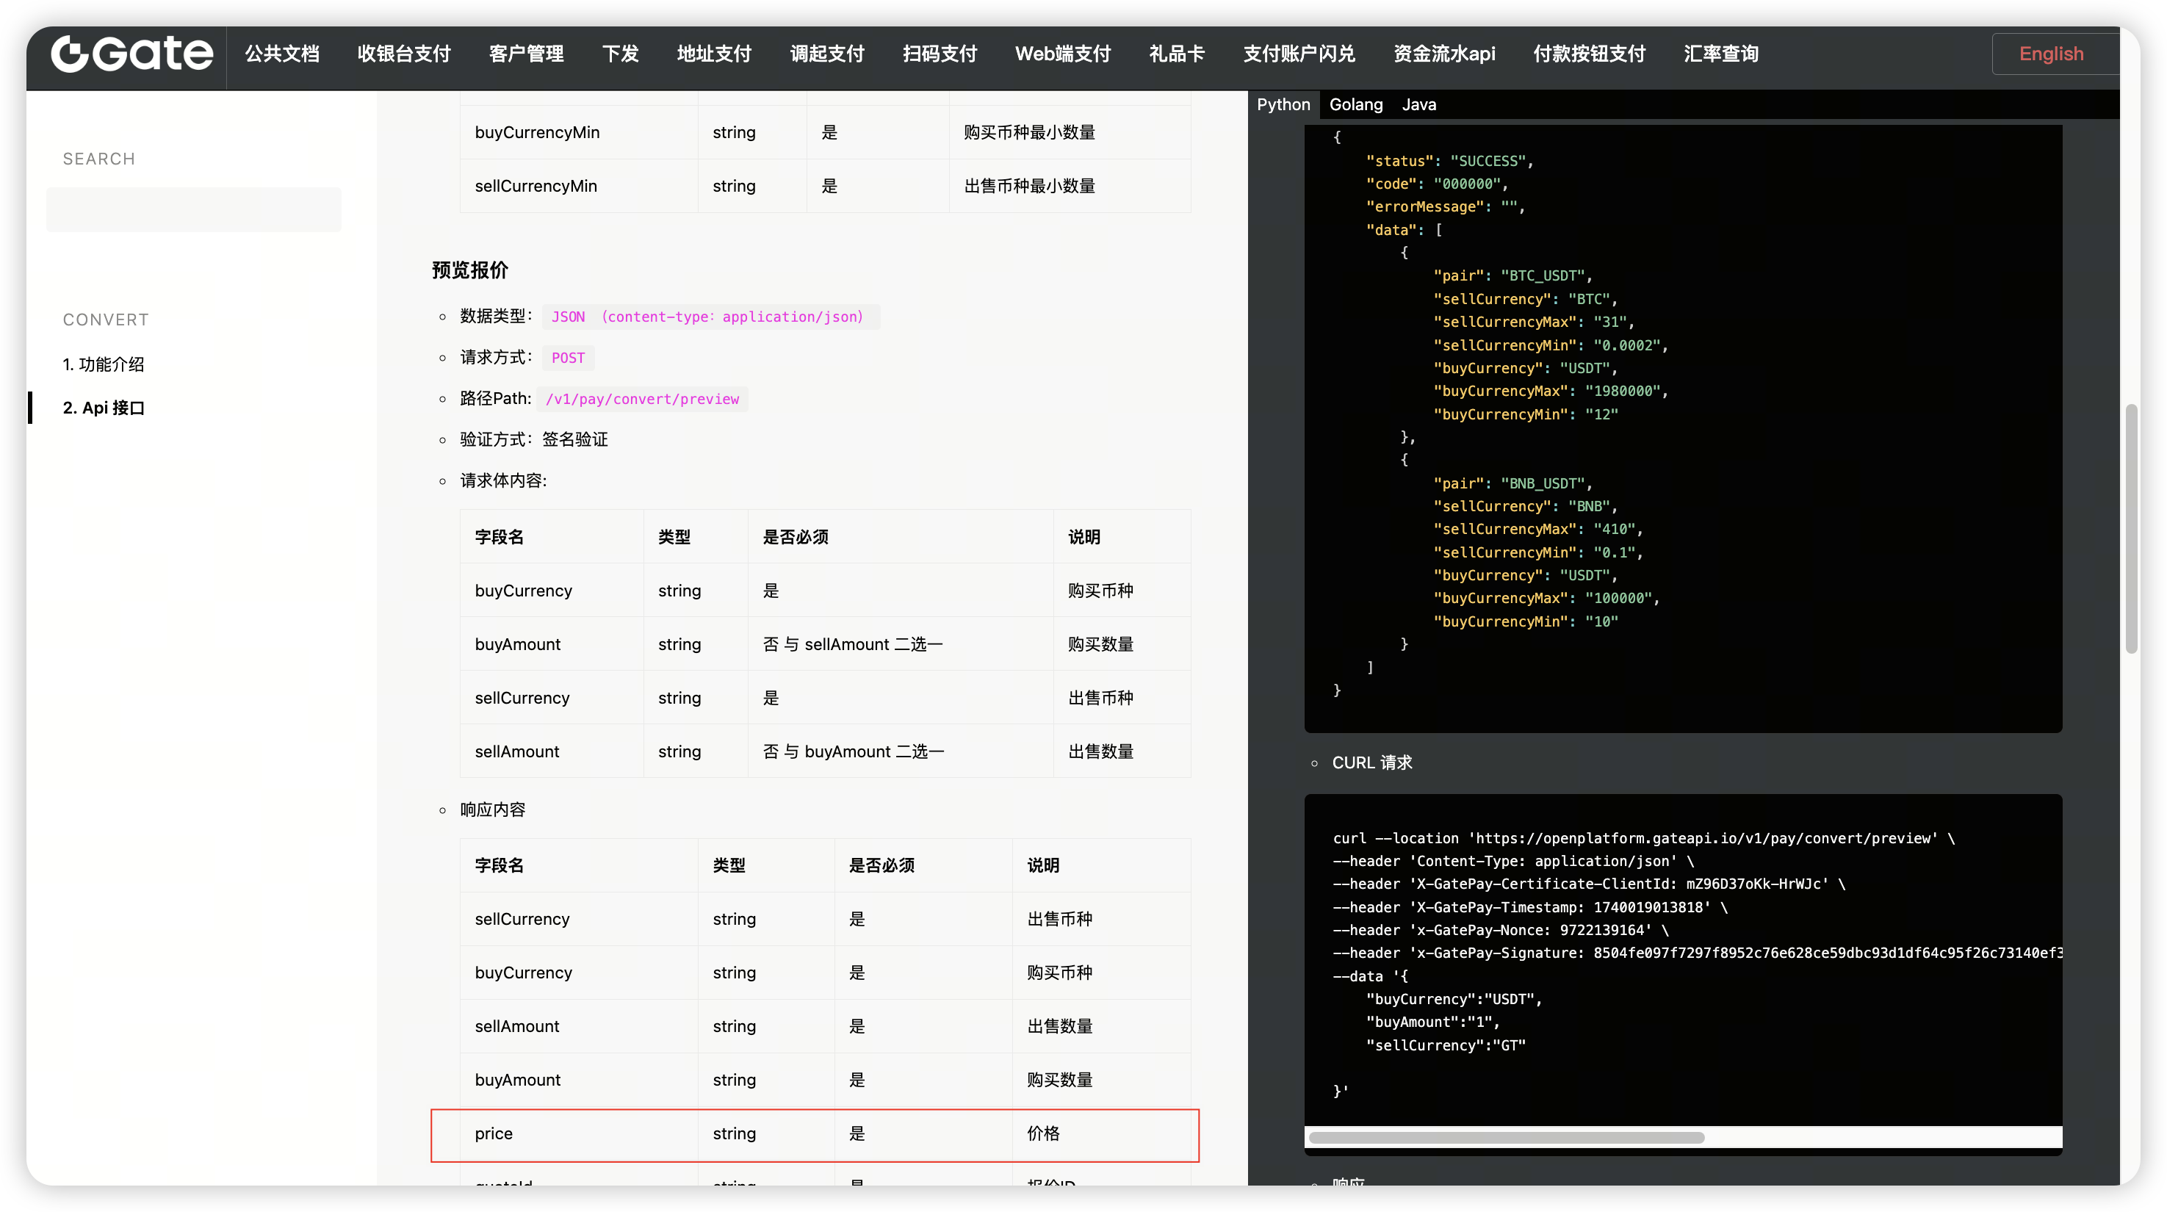Open the 地址支付 docs
This screenshot has height=1212, width=2167.
coord(713,54)
